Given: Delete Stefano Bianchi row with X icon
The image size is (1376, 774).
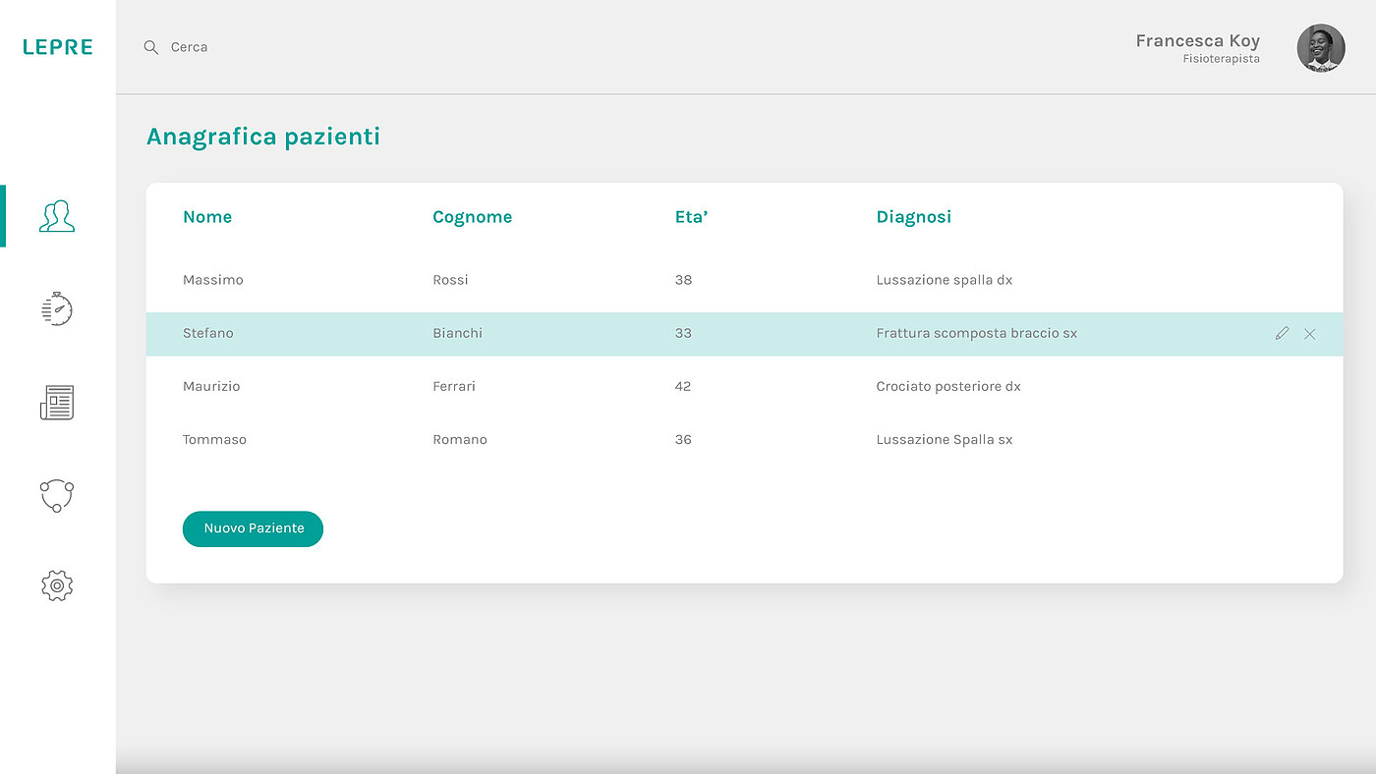Looking at the screenshot, I should pos(1309,334).
